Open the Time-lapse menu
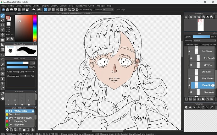The image size is (217, 135). [100, 6]
